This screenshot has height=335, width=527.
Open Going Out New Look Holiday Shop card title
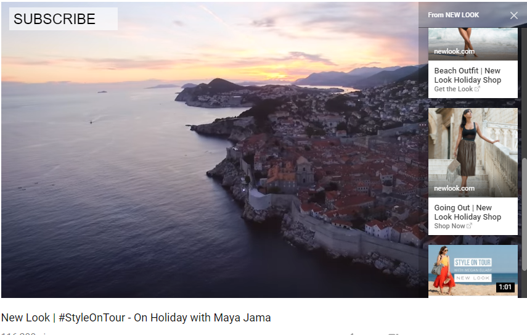(467, 212)
